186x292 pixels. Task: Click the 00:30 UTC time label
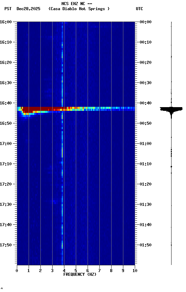[146, 83]
